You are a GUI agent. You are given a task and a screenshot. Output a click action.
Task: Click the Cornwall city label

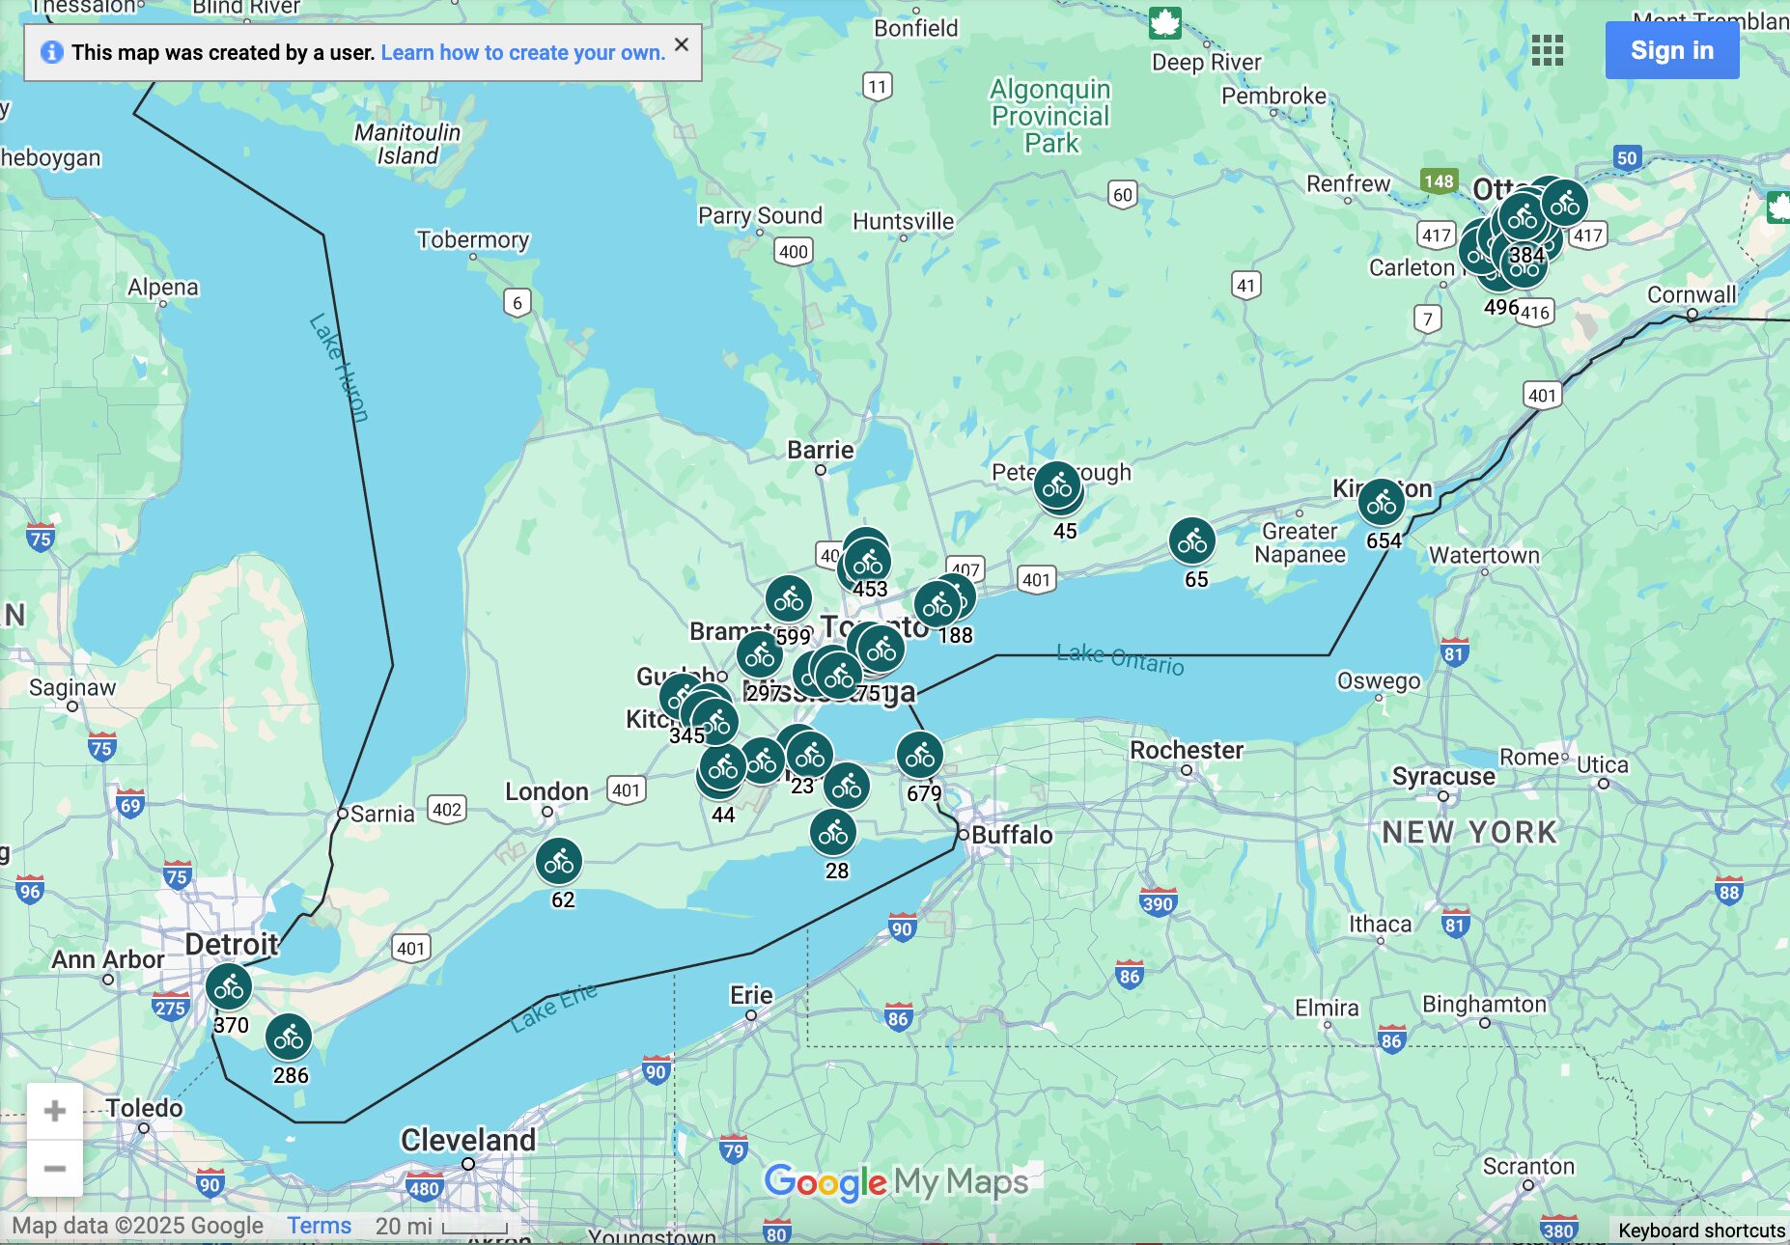point(1692,294)
